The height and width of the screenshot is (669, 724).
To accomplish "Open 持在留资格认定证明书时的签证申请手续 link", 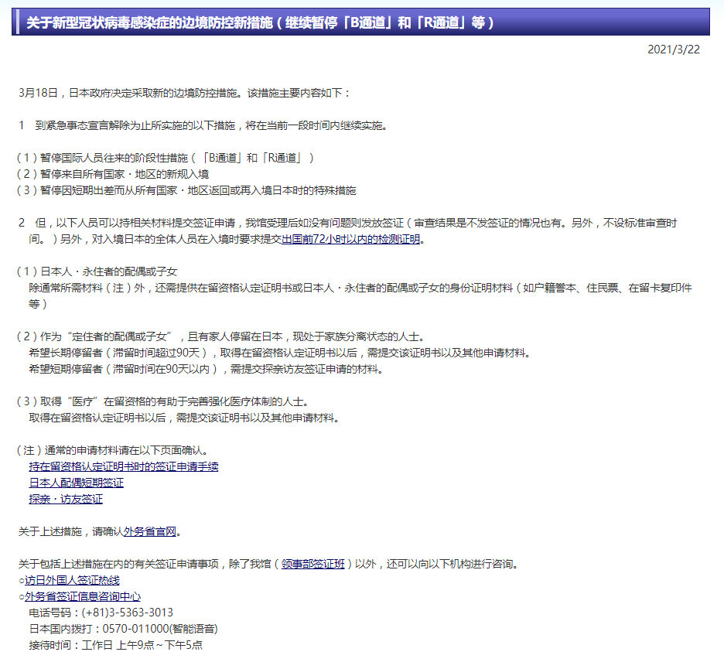I will pos(124,466).
